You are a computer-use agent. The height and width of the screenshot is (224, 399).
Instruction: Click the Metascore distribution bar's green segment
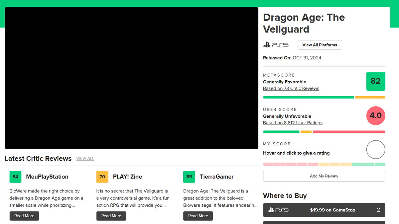309,98
